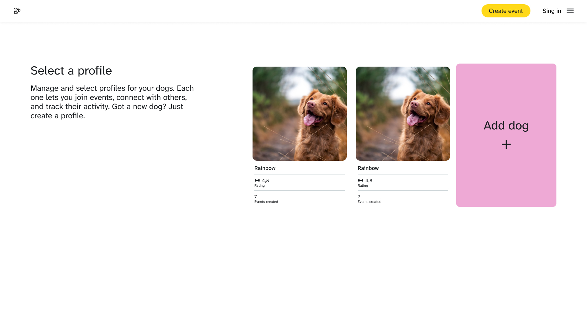Click the 4,8 rating on first card

pos(265,181)
